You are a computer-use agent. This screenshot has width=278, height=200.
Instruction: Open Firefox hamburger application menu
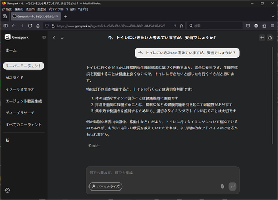click(x=272, y=26)
